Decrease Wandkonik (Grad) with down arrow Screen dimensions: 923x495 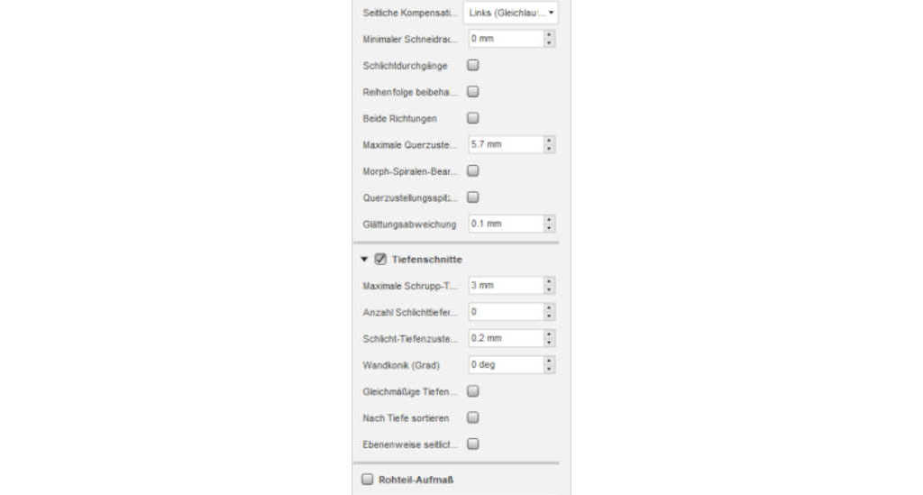click(550, 369)
